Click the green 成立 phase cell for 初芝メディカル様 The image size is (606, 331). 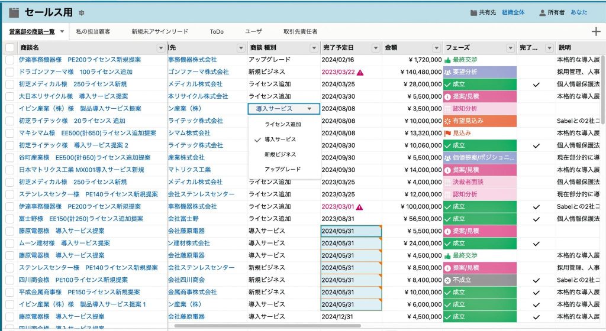[479, 85]
